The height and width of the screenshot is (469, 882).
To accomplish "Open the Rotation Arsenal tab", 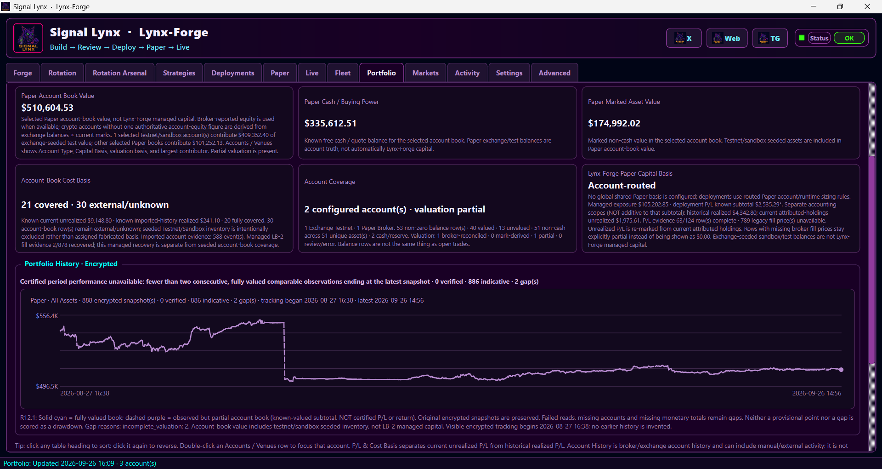I will [119, 73].
